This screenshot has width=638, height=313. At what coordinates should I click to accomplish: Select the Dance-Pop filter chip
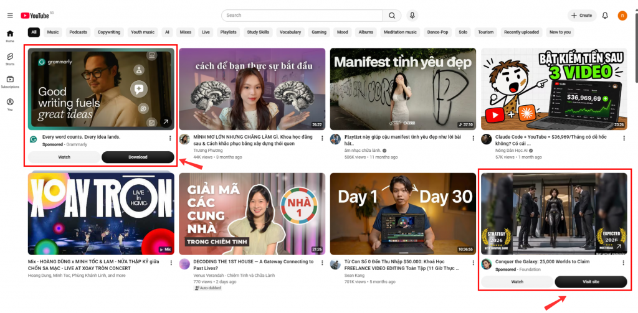[x=438, y=32]
